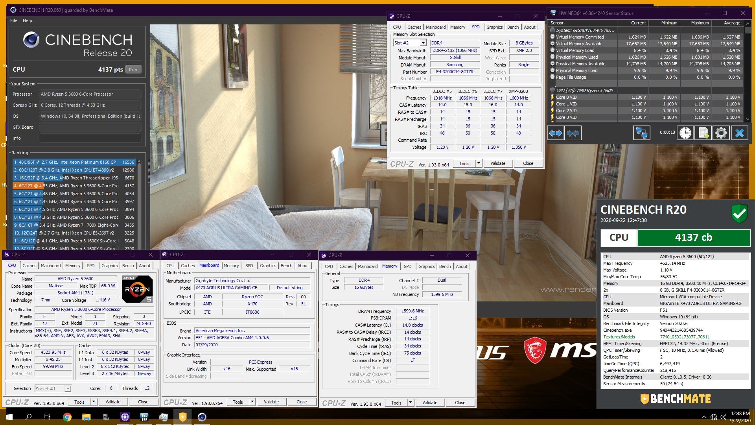The width and height of the screenshot is (755, 425).
Task: Select ranking entry Intel Xeon Platinum 8168
Action: (74, 162)
